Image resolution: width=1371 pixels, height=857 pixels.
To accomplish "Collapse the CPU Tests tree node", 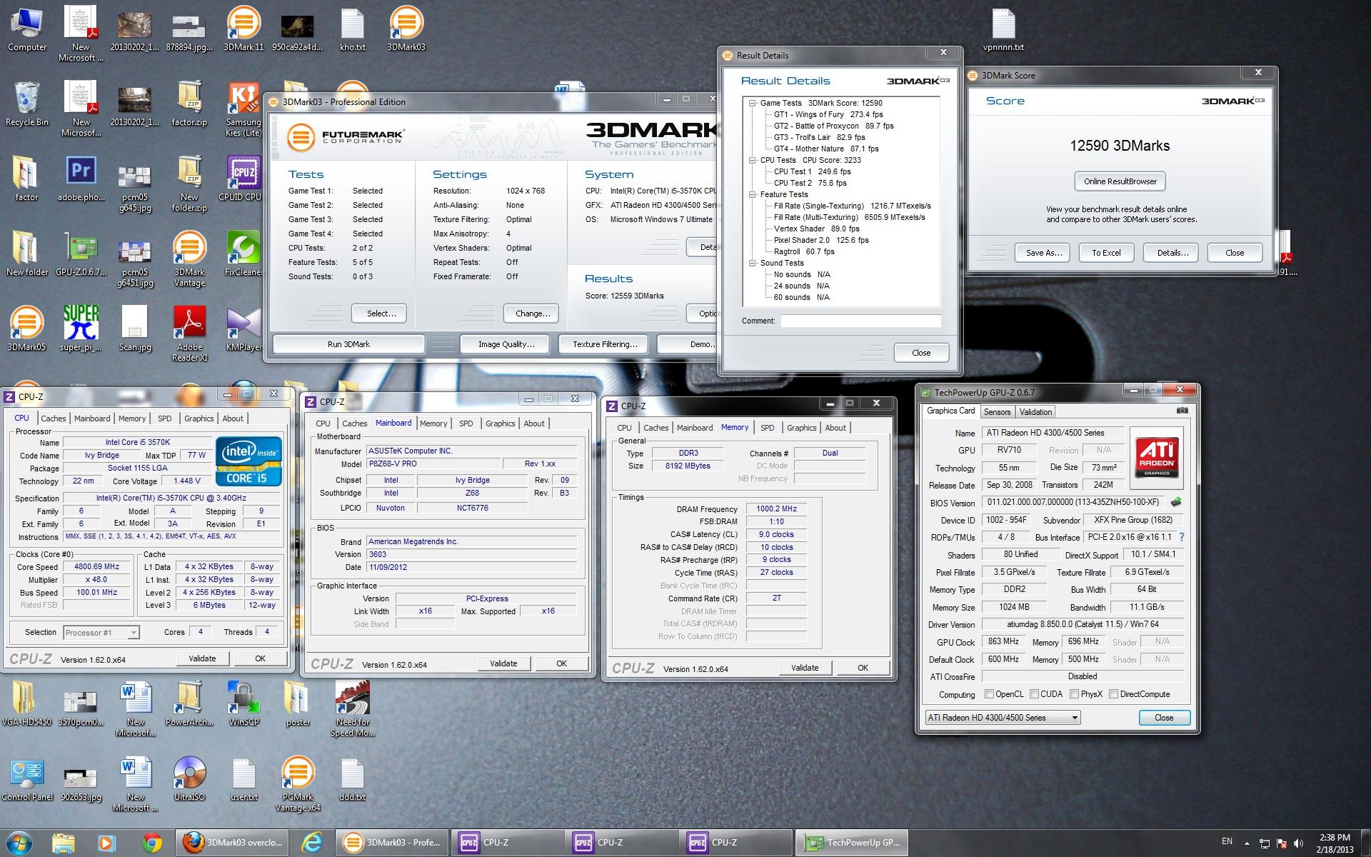I will coord(752,160).
